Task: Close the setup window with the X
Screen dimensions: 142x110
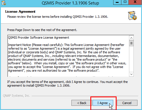Action: tap(135, 2)
